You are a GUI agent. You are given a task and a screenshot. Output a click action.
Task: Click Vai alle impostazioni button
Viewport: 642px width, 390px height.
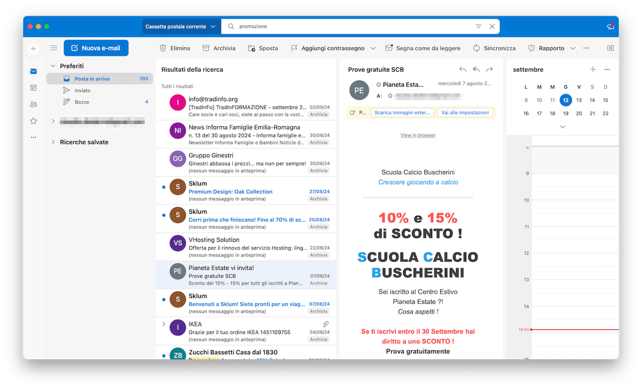click(466, 112)
